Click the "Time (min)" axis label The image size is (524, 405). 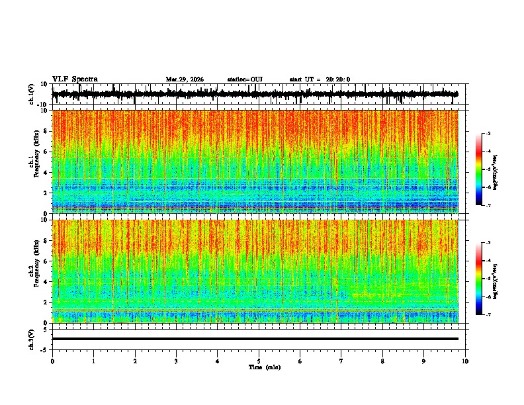point(265,367)
